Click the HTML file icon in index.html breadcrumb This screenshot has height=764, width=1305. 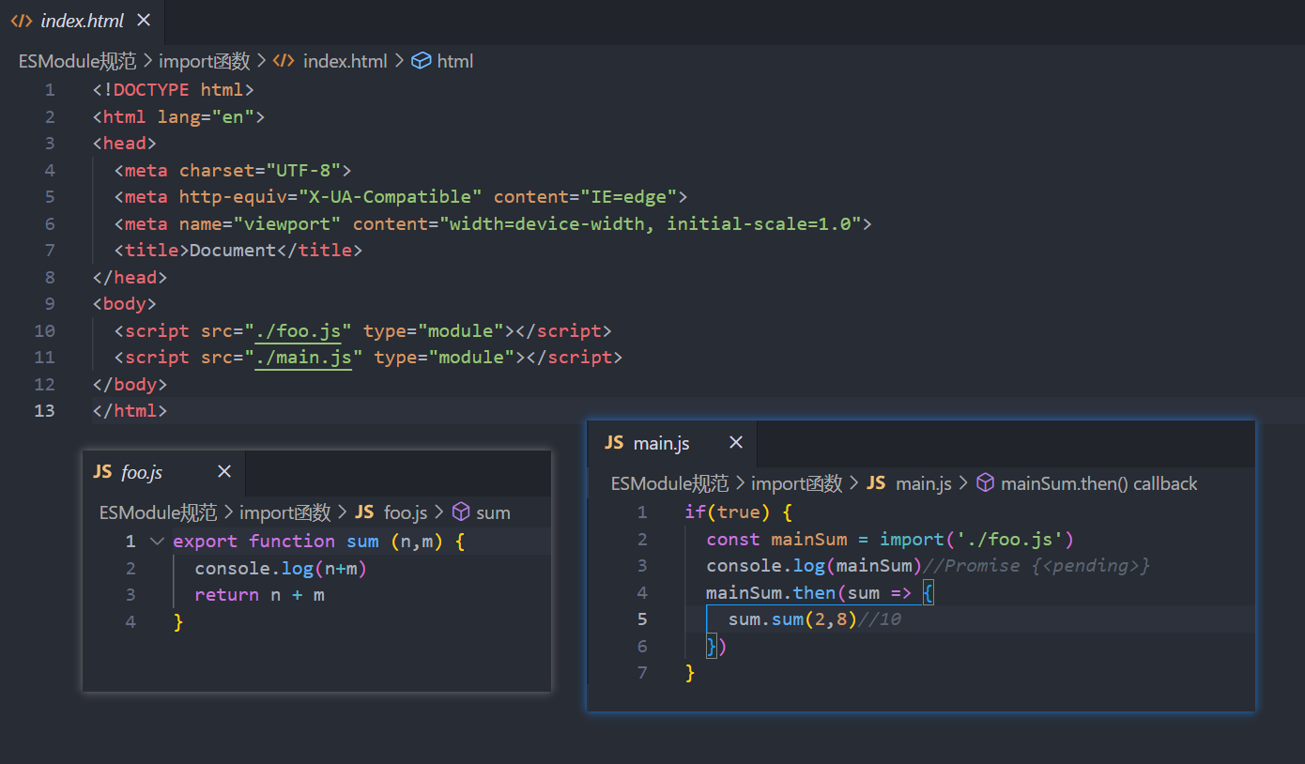(x=283, y=61)
